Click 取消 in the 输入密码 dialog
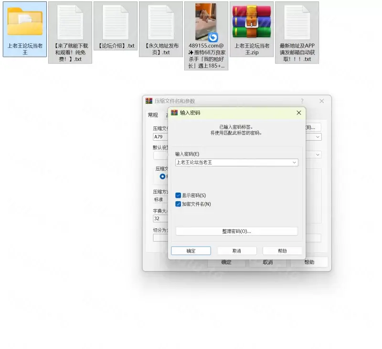Viewport: 382px width, 349px height. pos(237,251)
